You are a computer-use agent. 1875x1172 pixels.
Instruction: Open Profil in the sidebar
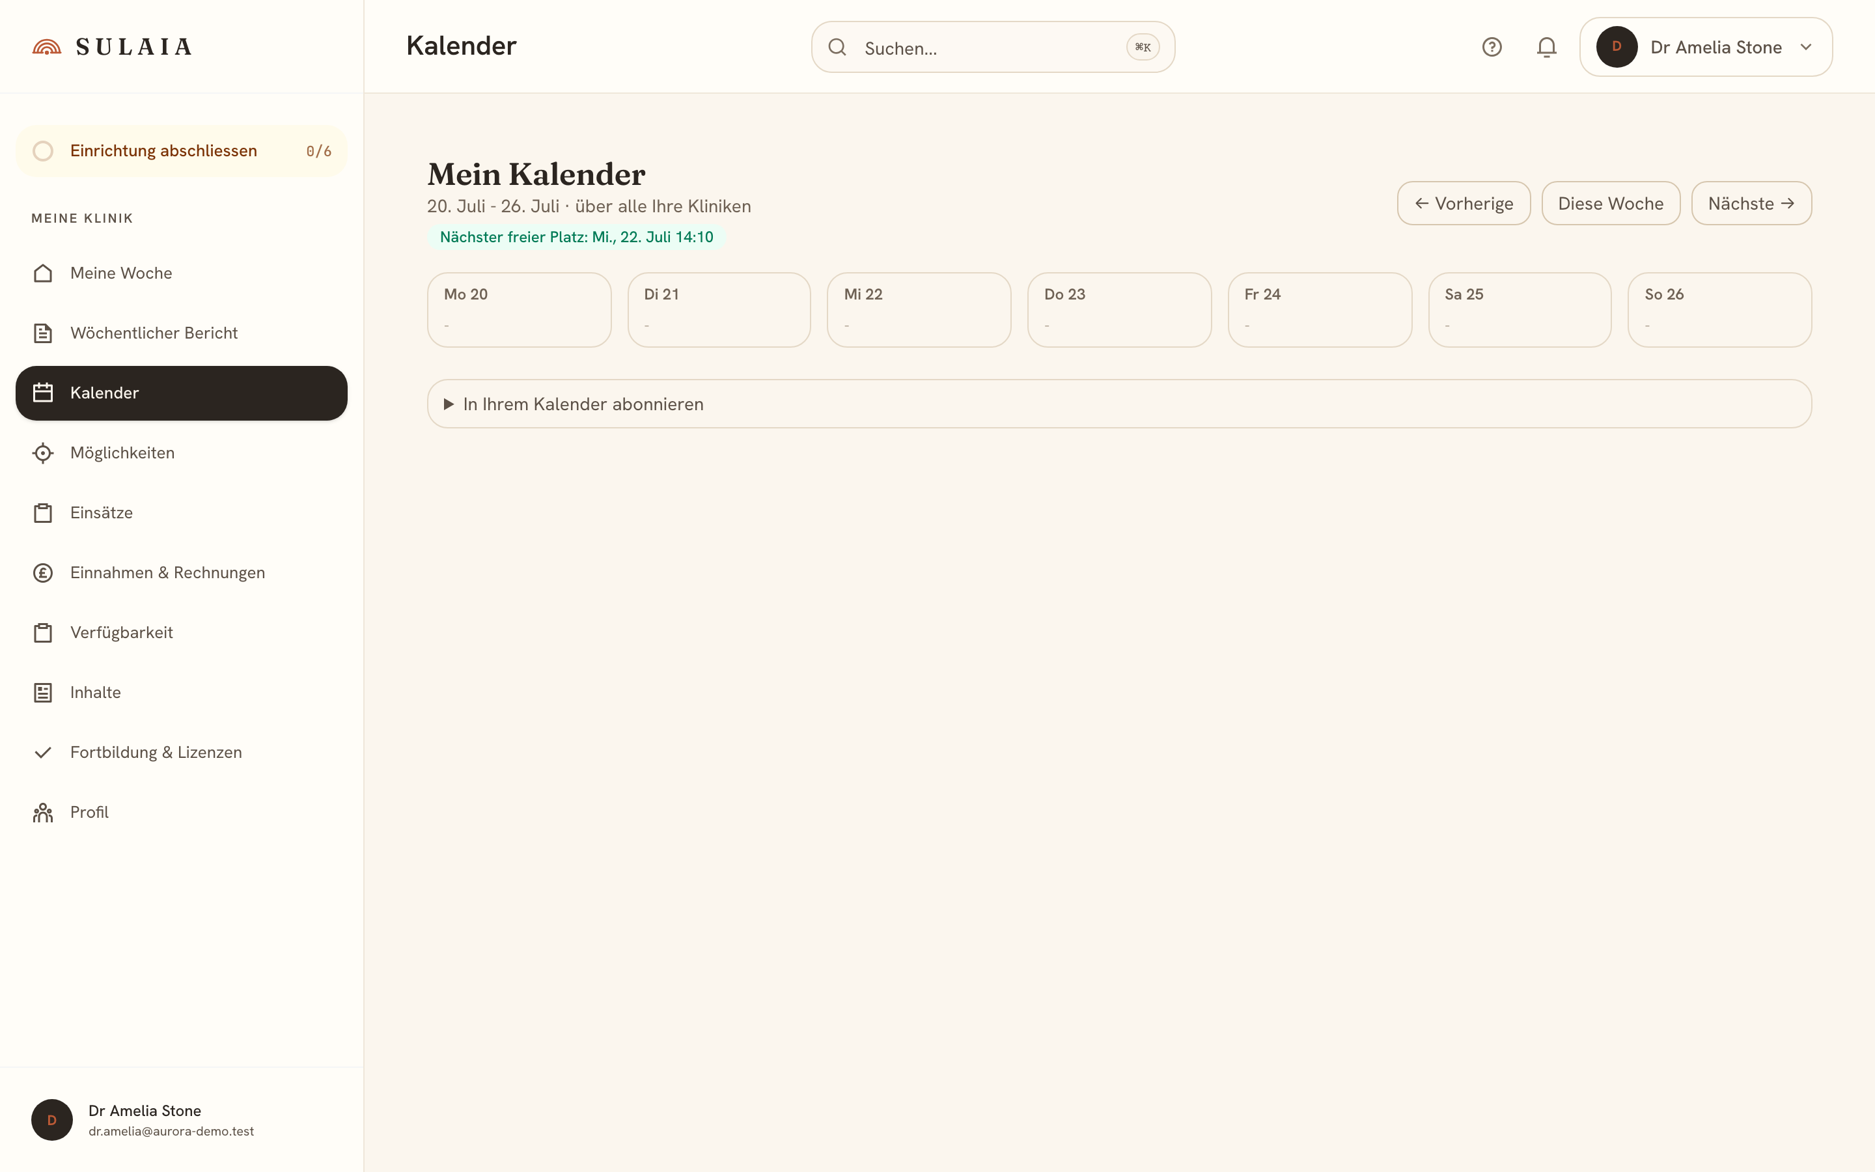(x=181, y=813)
